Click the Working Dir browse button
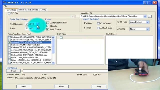160x90 pixels. (x=150, y=16)
